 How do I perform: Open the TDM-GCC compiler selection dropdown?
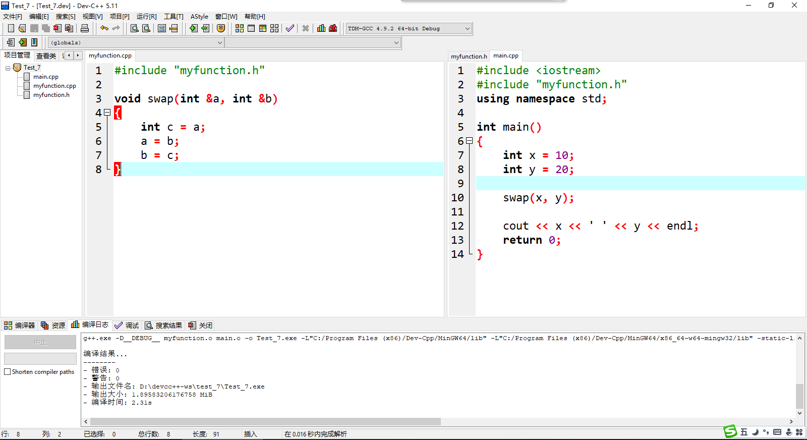tap(467, 29)
